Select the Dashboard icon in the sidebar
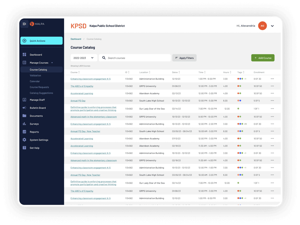The height and width of the screenshot is (225, 300). coord(24,55)
